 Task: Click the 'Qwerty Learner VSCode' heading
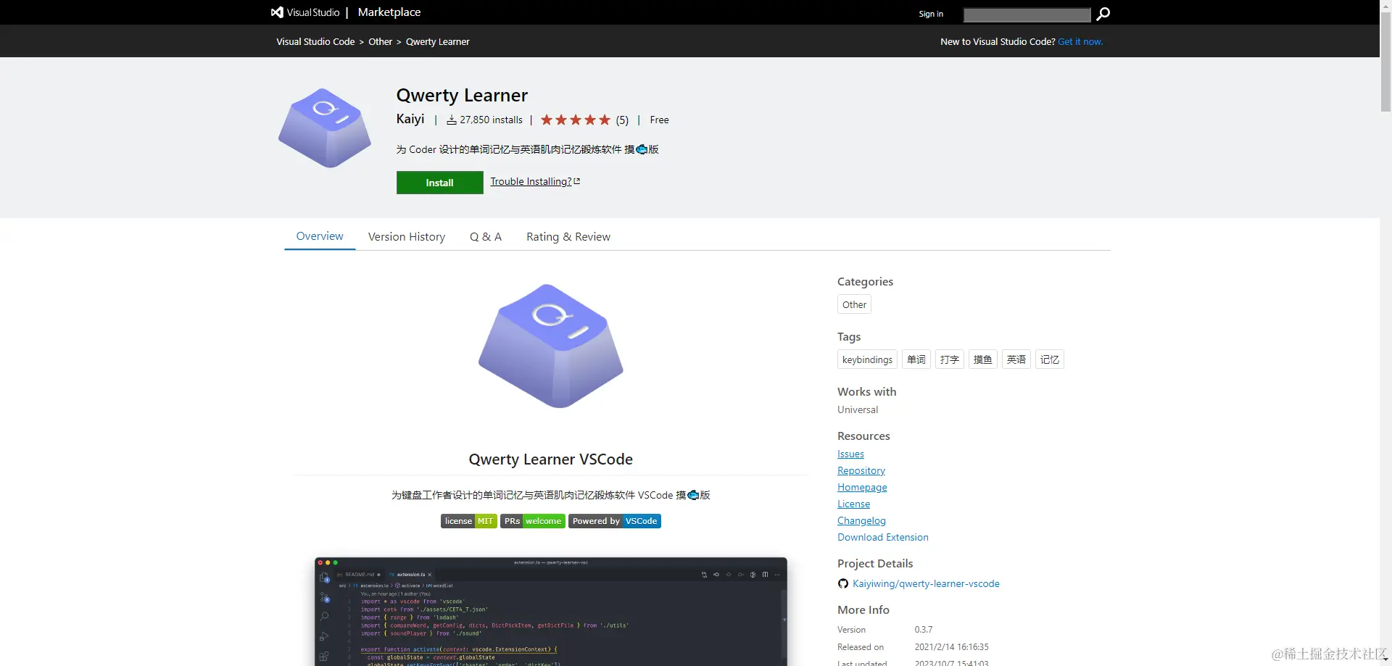point(551,459)
